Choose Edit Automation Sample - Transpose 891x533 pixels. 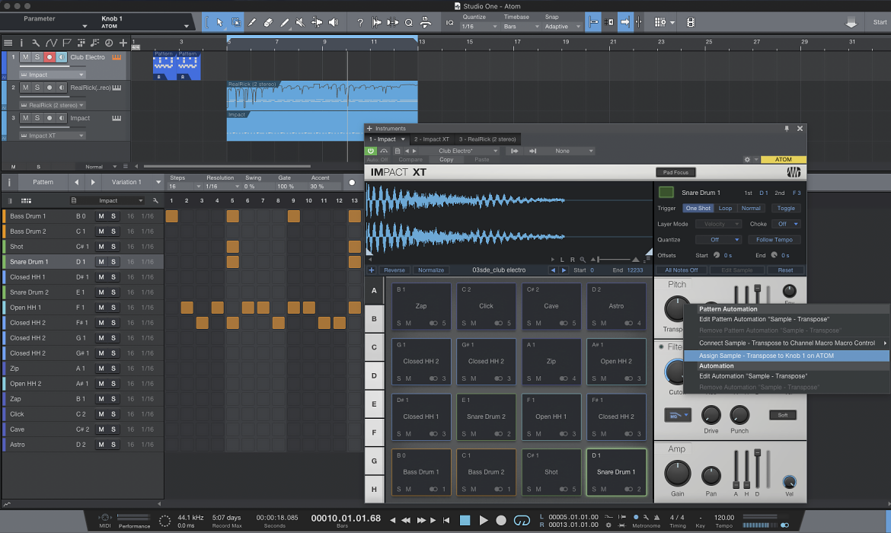tap(786, 376)
